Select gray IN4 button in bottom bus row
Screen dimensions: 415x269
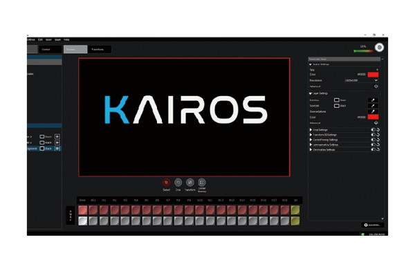136,221
